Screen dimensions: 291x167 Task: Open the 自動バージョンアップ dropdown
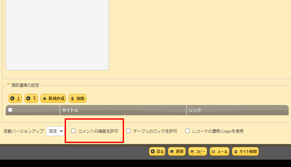click(55, 131)
